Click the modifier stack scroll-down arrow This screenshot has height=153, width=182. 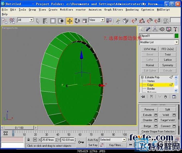click(176, 90)
